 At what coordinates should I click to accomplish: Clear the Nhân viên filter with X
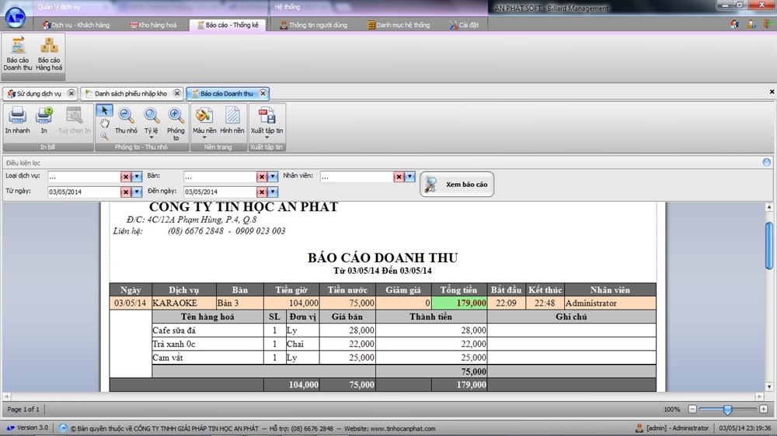pyautogui.click(x=399, y=177)
